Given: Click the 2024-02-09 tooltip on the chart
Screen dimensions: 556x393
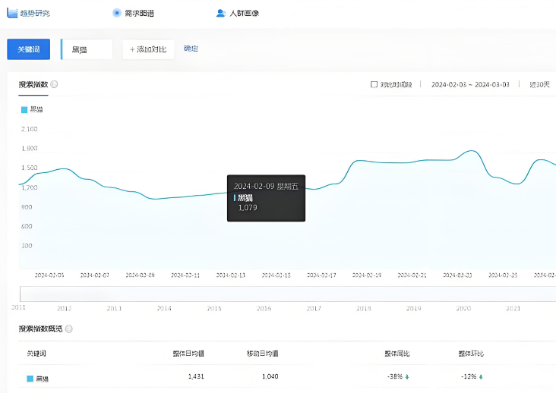Looking at the screenshot, I should tap(266, 198).
